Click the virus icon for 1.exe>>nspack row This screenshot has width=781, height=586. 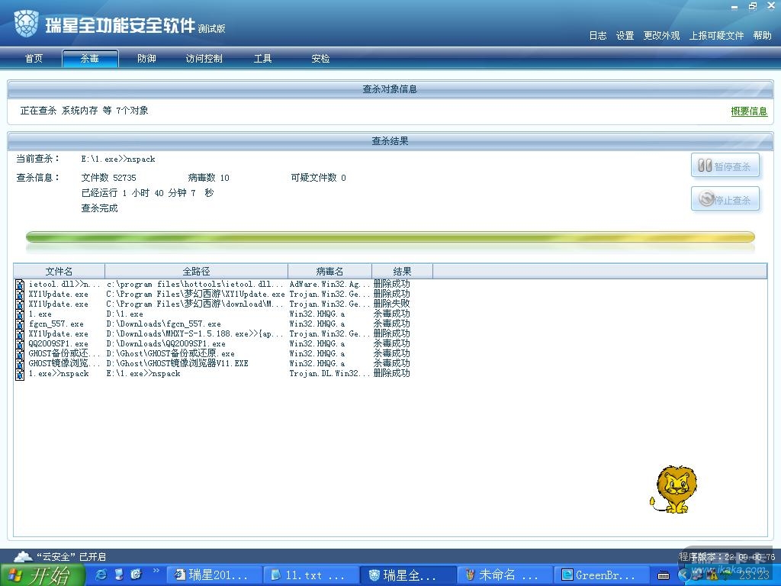point(20,374)
